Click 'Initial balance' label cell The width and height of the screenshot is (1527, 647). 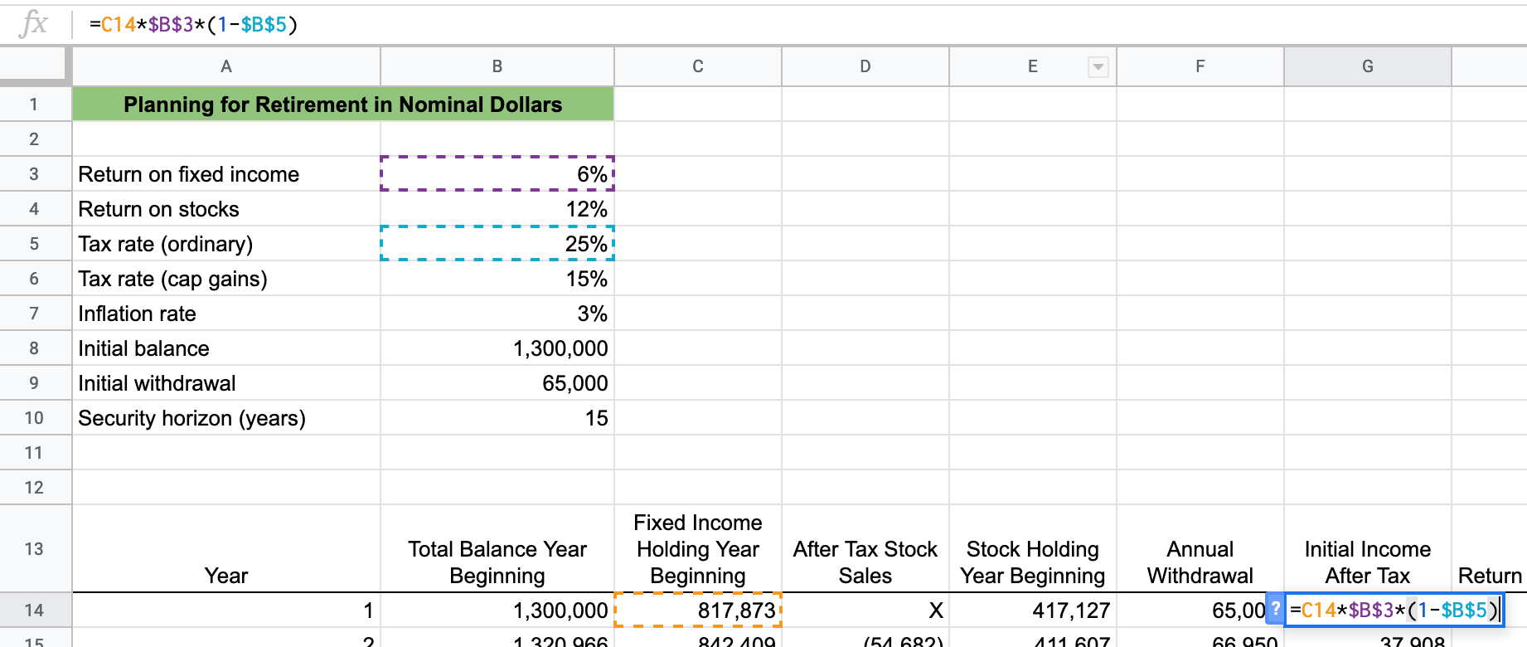coord(226,348)
